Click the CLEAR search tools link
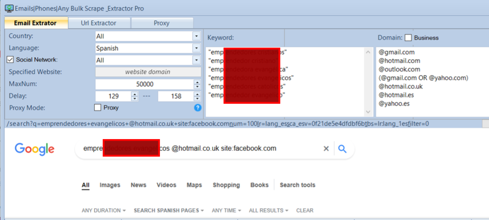Image resolution: width=489 pixels, height=220 pixels. (x=305, y=210)
